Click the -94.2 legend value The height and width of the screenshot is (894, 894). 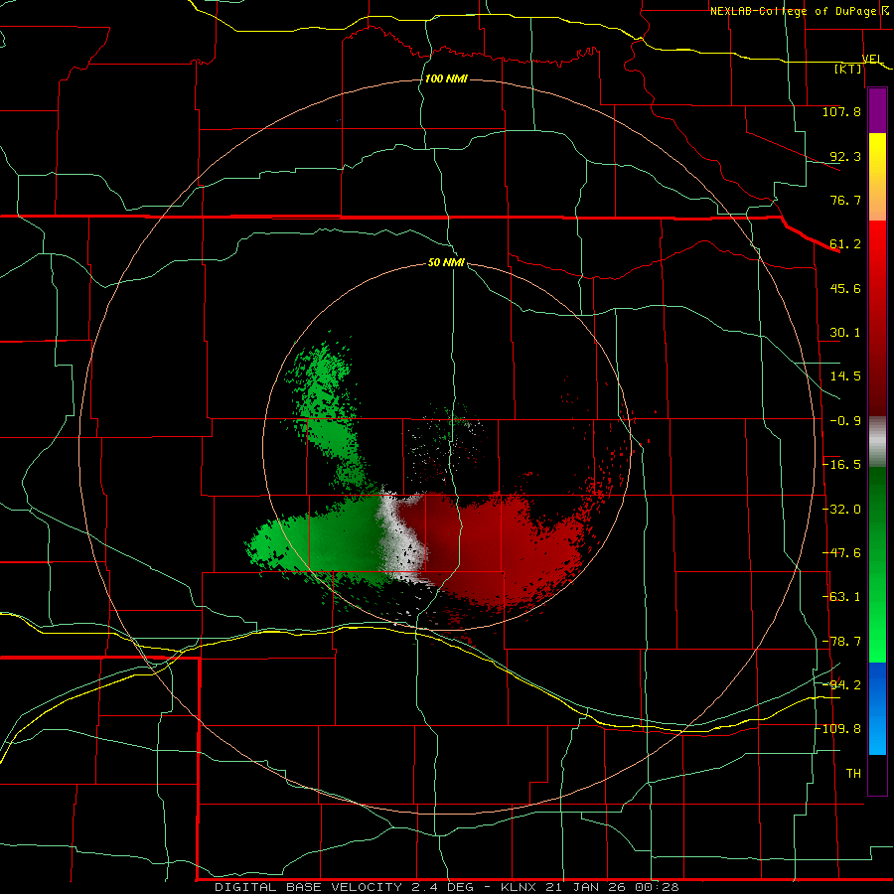841,684
